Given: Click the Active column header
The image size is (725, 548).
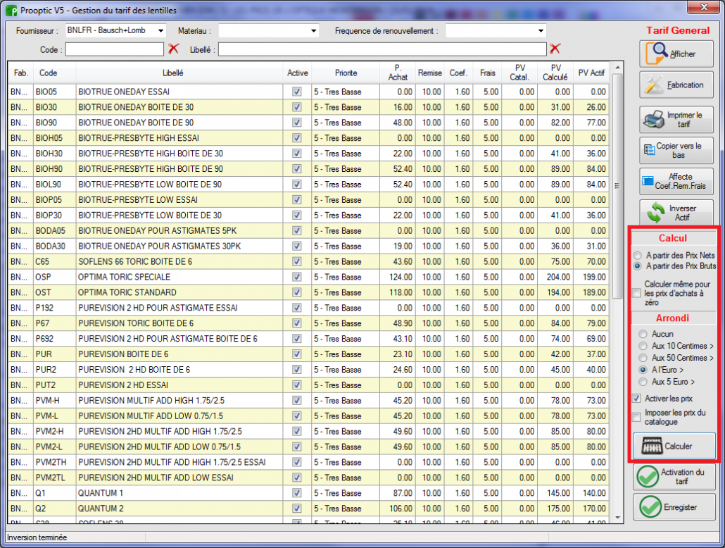Looking at the screenshot, I should [297, 73].
